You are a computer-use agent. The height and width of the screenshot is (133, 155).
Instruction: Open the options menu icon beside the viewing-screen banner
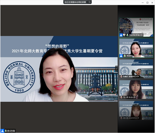click(x=89, y=2)
